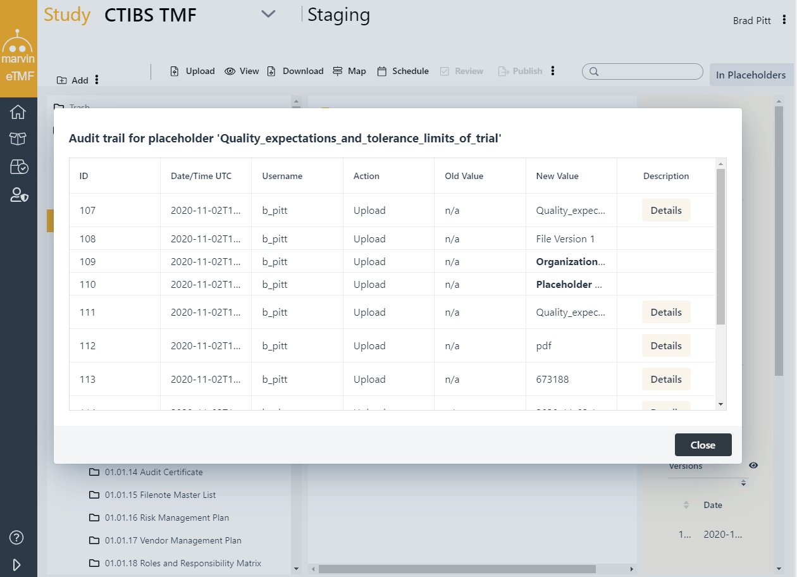Expand sidebar with play arrow icon
This screenshot has height=577, width=797.
pos(17,564)
